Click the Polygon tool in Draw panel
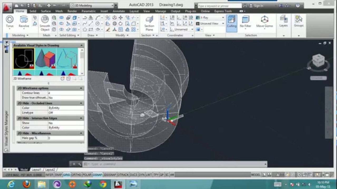This screenshot has height=189, width=337. [85, 29]
